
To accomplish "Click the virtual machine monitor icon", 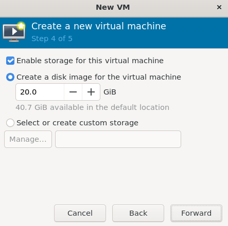I will pos(14,32).
